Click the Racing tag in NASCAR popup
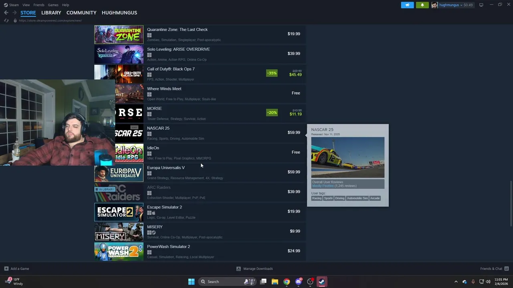 pyautogui.click(x=317, y=198)
